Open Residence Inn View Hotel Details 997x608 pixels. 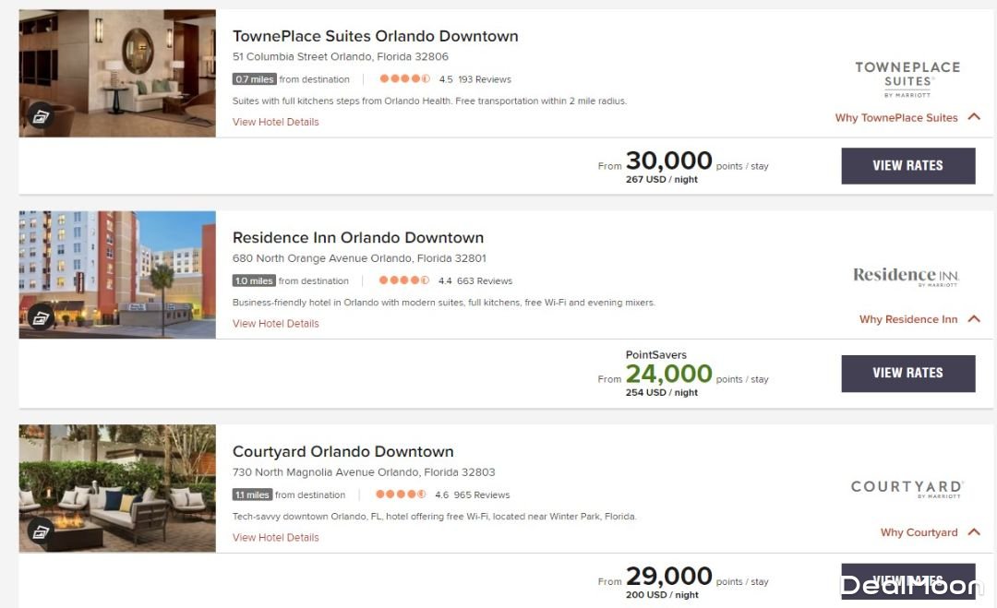[275, 324]
